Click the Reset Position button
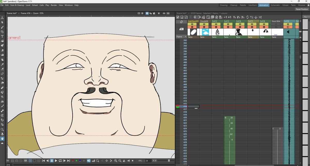The width and height of the screenshot is (310, 166). tap(302, 9)
